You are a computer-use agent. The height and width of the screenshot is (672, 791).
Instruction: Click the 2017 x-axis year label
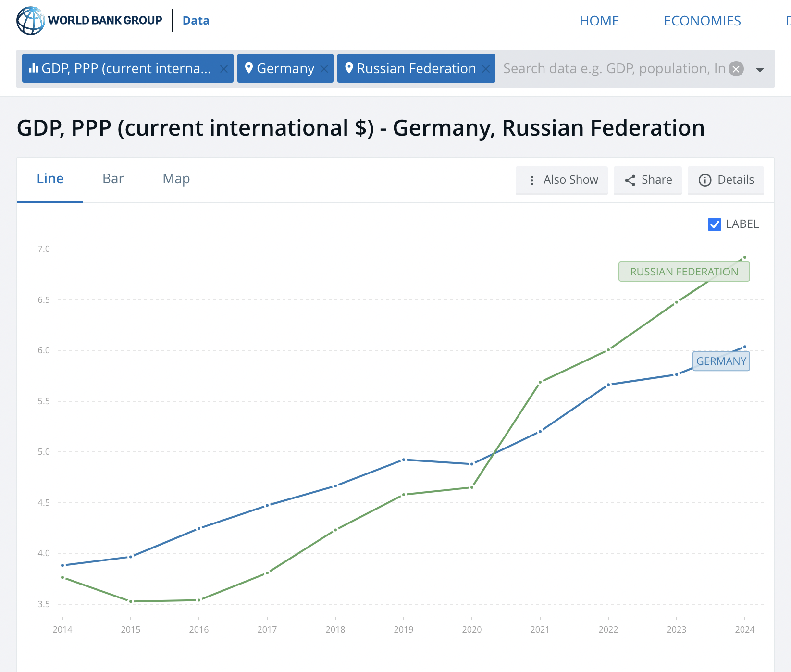(267, 630)
